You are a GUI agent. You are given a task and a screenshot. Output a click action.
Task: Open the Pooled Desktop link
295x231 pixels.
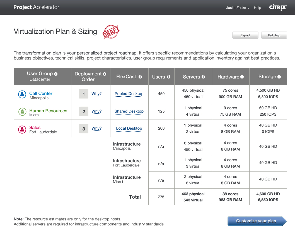click(x=129, y=94)
